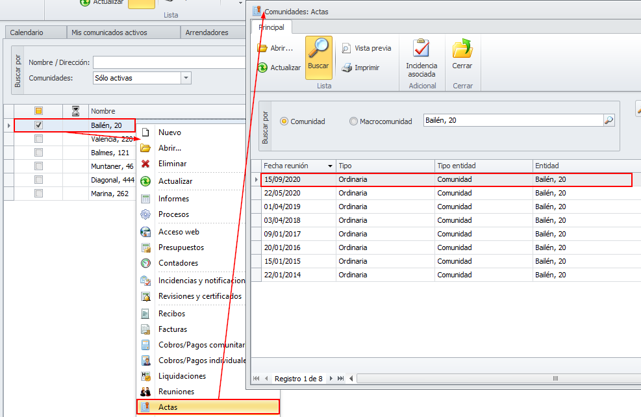Image resolution: width=641 pixels, height=417 pixels.
Task: Open Informes from the context menu
Action: 174,199
